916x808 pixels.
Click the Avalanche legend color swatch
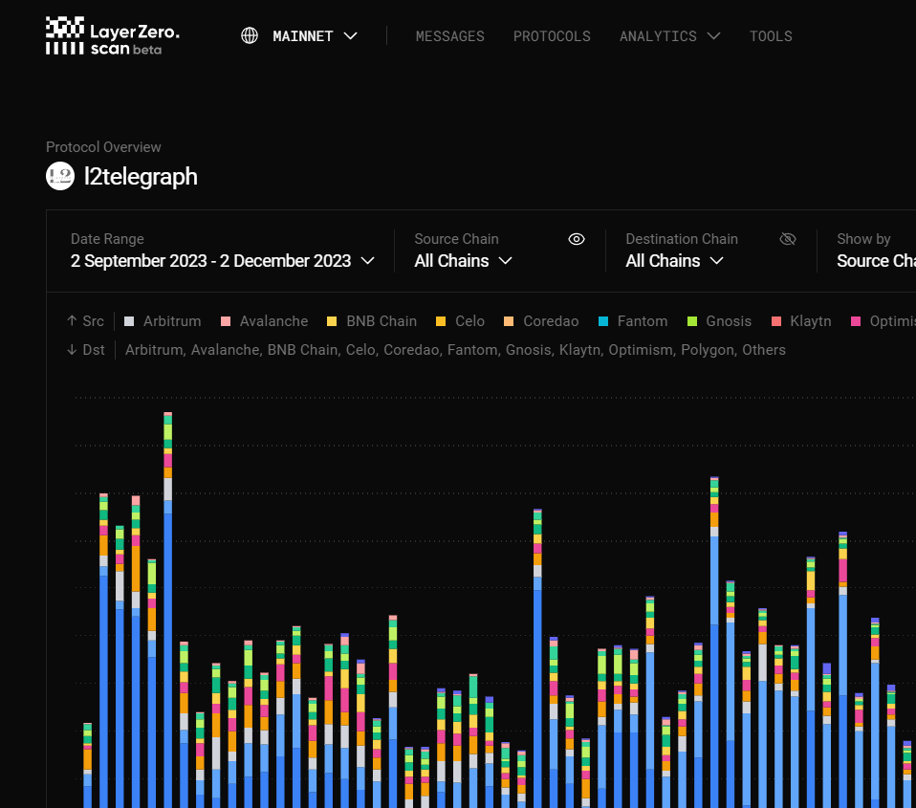[x=226, y=321]
